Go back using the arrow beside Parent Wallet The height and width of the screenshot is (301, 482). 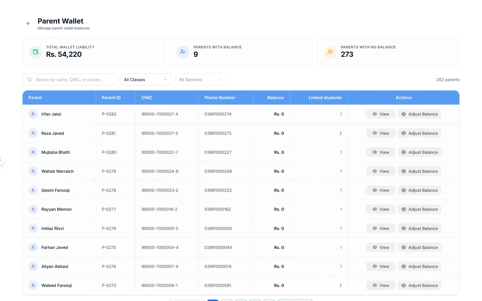[28, 23]
